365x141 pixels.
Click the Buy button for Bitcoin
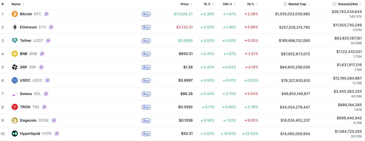pyautogui.click(x=146, y=14)
